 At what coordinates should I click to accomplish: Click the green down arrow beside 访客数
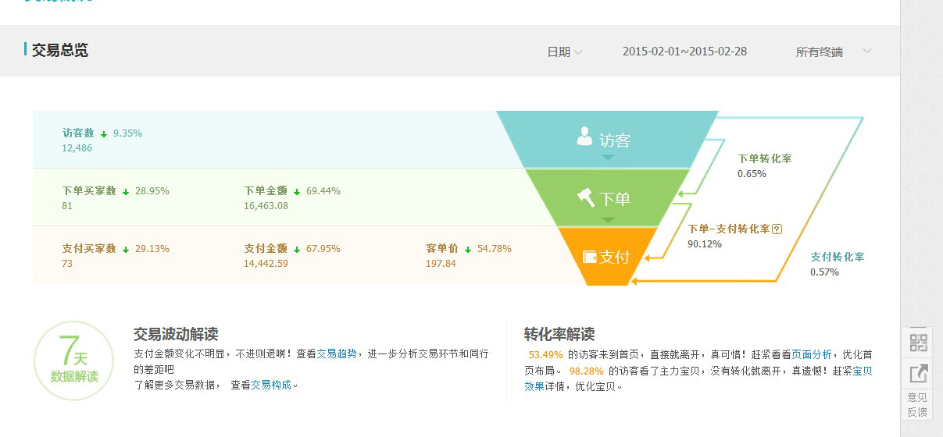pyautogui.click(x=104, y=134)
